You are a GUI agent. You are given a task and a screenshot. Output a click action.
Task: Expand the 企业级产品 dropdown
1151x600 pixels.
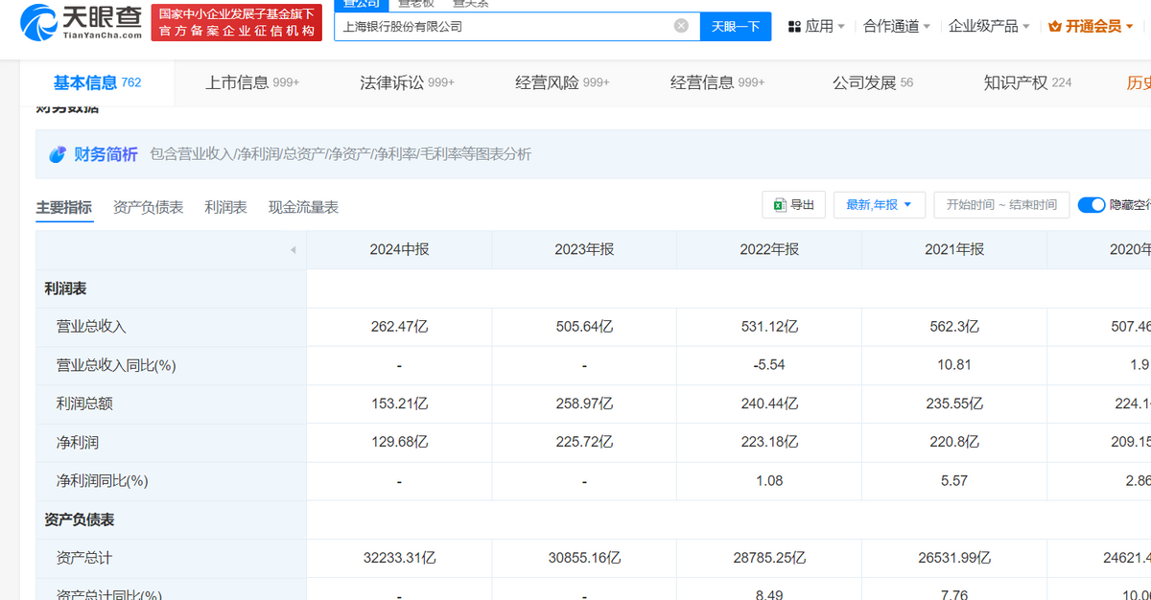989,27
